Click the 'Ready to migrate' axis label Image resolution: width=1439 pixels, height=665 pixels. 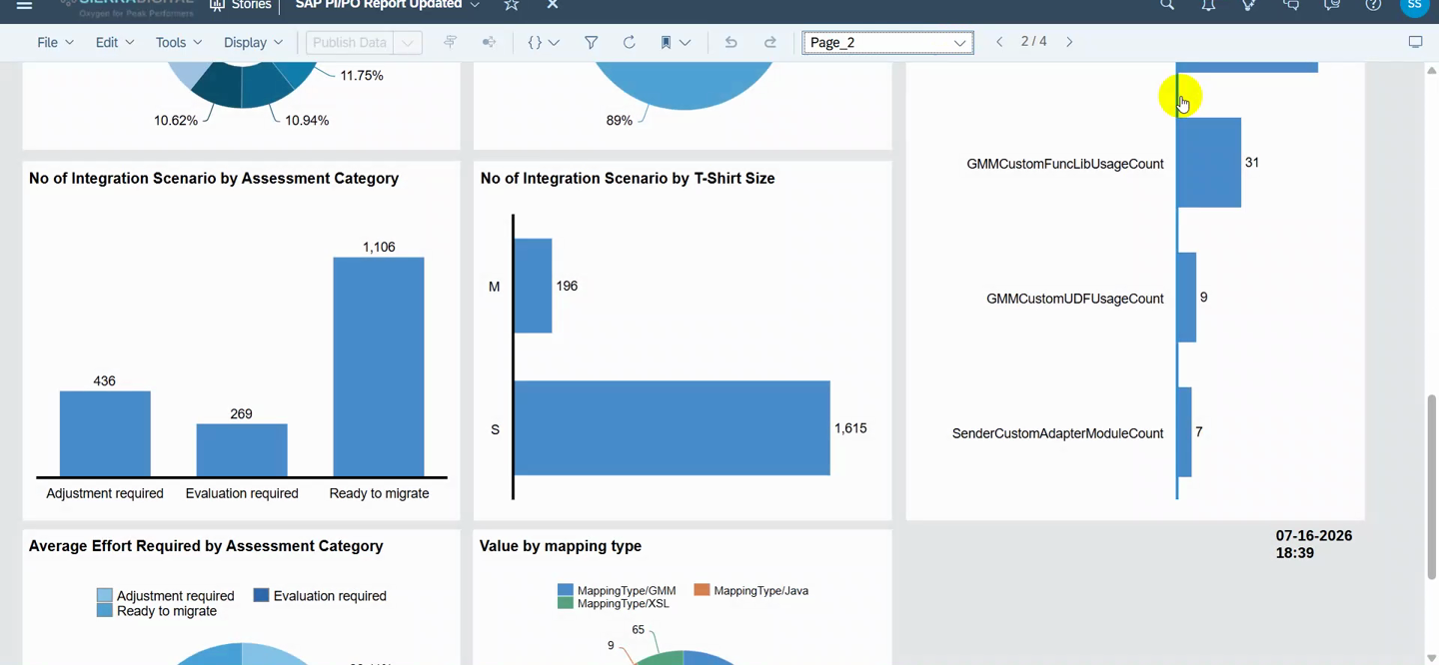(x=379, y=493)
